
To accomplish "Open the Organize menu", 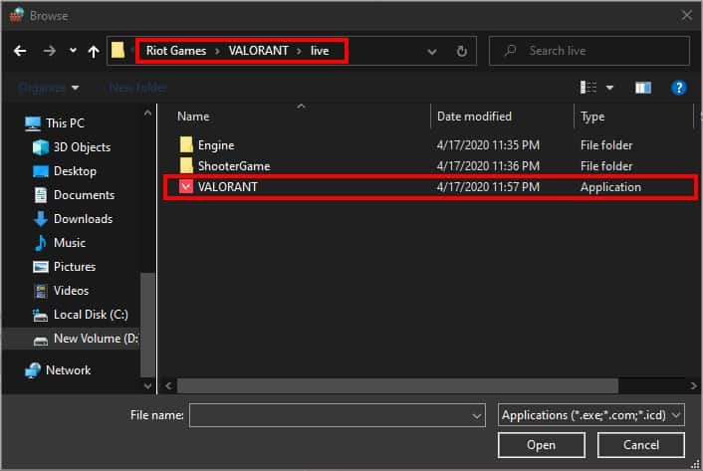I will point(49,88).
